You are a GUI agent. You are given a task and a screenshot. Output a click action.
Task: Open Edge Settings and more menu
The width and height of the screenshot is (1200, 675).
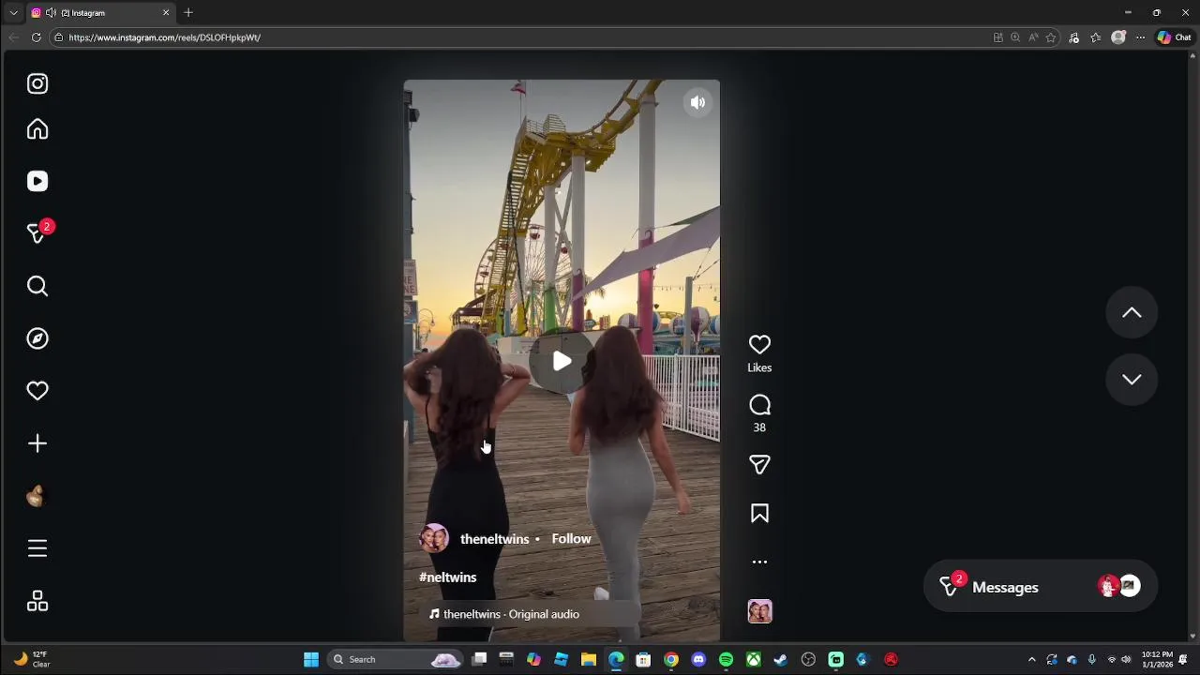coord(1140,37)
